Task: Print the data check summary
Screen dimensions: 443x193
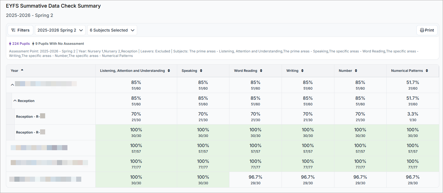Action: [427, 30]
